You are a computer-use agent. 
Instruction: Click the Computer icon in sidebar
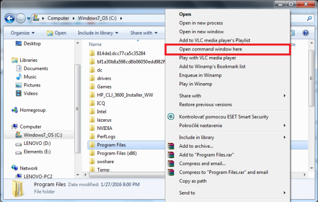coord(15,127)
